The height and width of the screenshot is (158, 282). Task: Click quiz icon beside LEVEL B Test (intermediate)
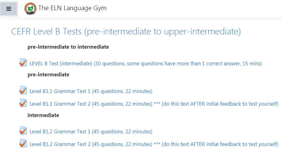[23, 63]
